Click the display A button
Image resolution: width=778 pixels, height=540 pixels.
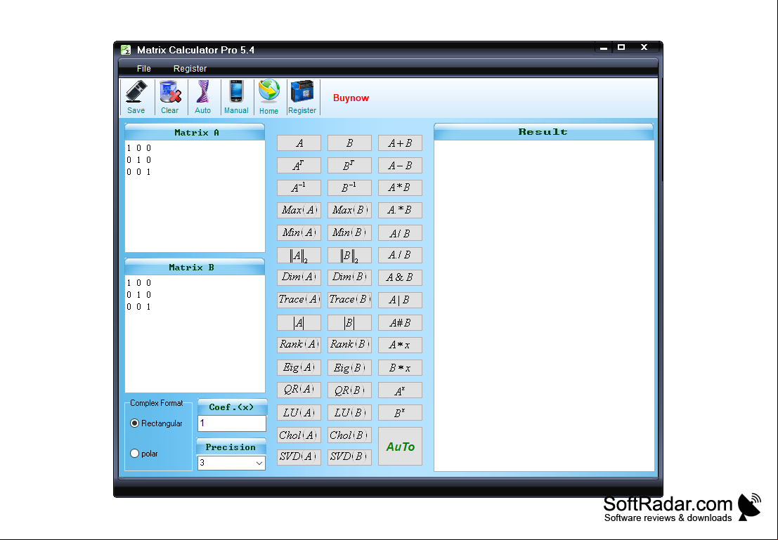coord(299,143)
